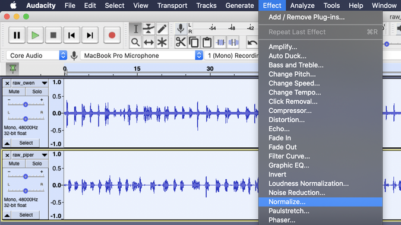Select the Draw pencil tool
The image size is (401, 225).
tap(162, 28)
